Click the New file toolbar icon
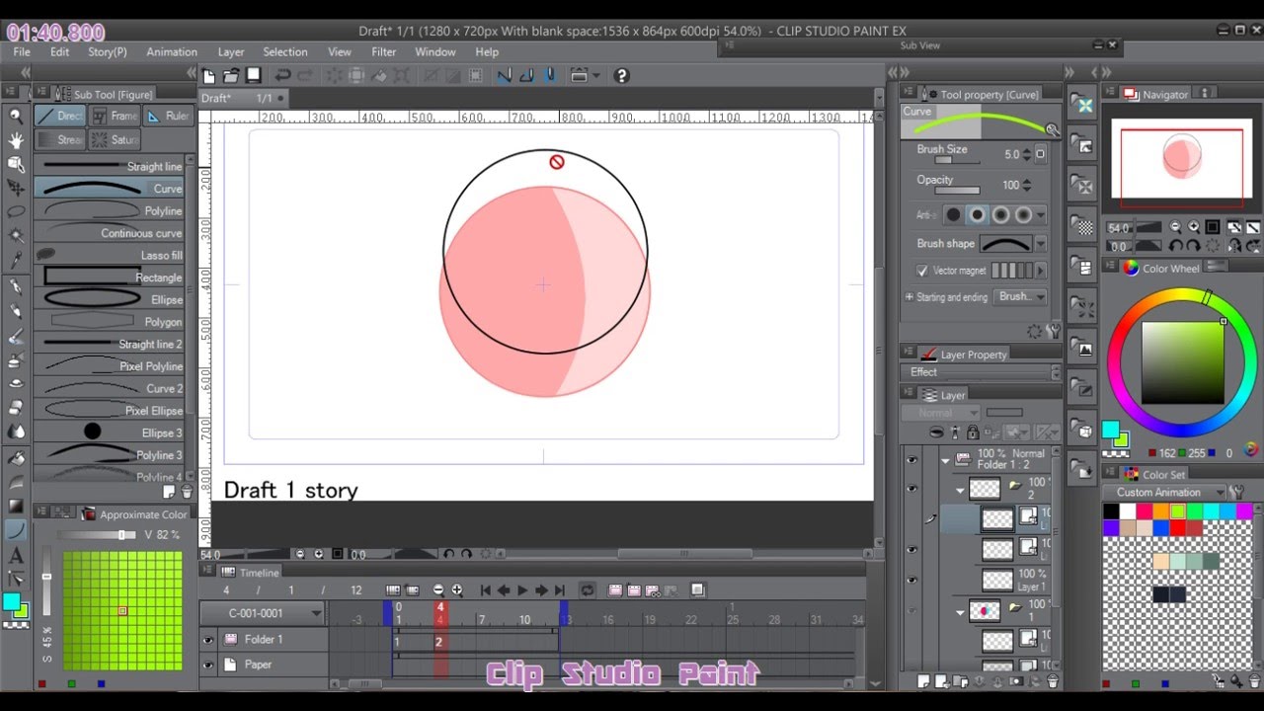This screenshot has height=711, width=1264. 208,75
